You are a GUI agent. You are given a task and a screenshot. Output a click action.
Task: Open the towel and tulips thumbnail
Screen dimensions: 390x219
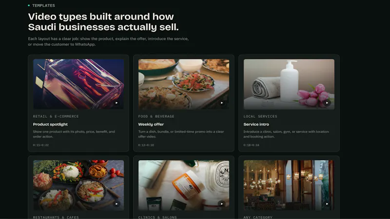(x=289, y=84)
